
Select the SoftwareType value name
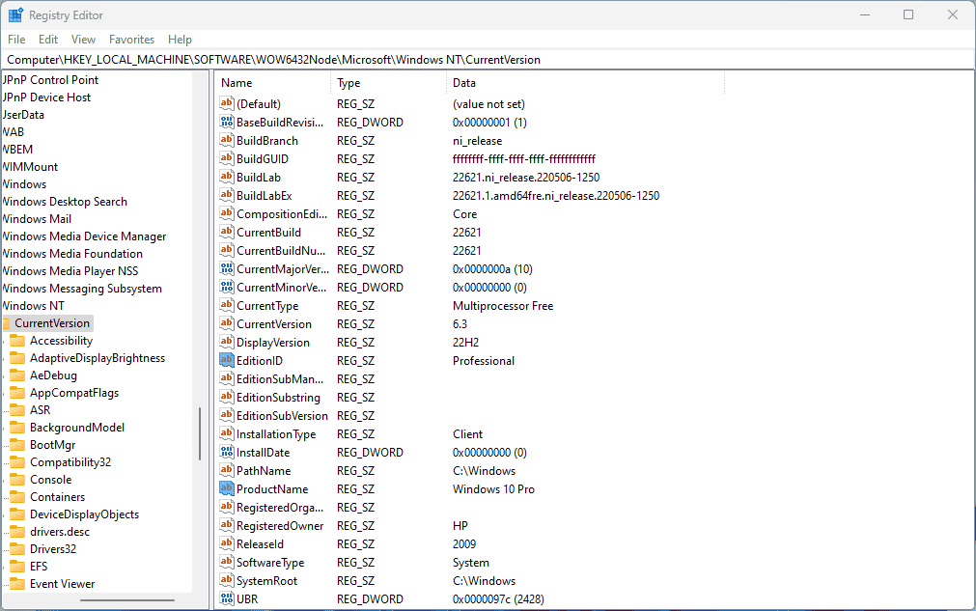270,563
